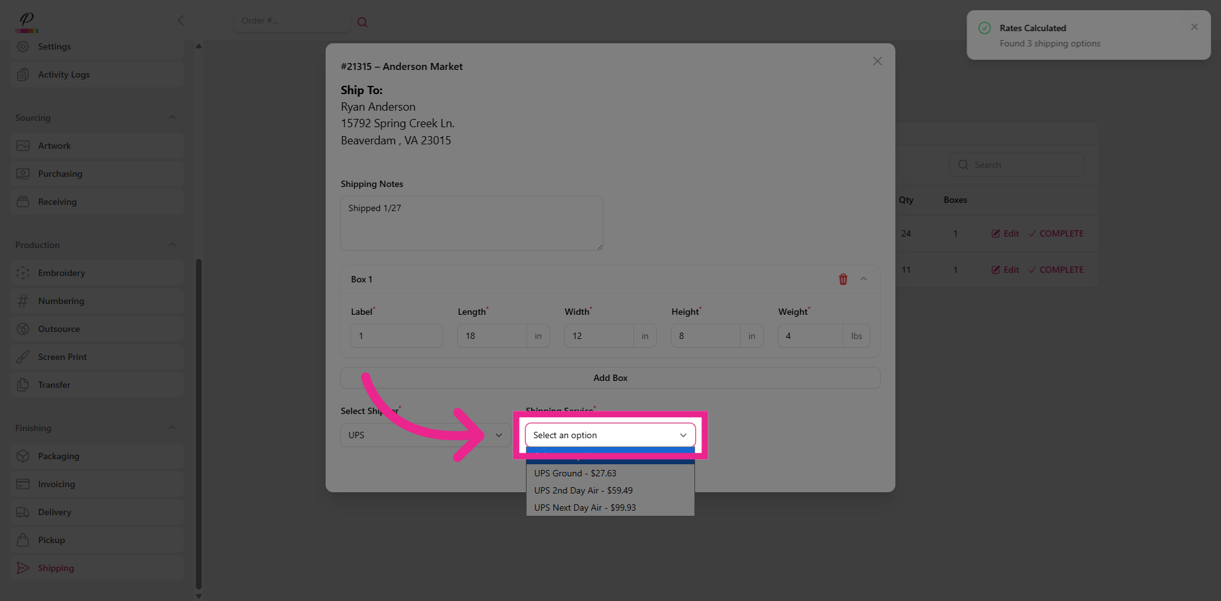Go to the Packaging section
Screen dimensions: 1221x601
59,456
